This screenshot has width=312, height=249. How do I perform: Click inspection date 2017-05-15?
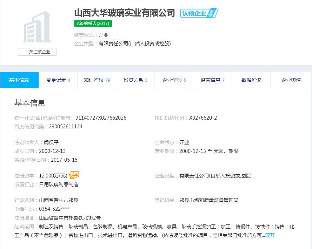click(x=64, y=160)
